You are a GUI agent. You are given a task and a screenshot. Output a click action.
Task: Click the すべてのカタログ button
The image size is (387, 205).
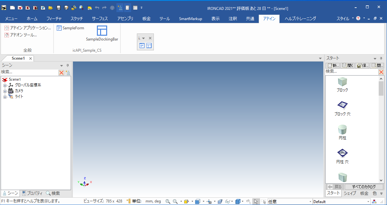[363, 187]
